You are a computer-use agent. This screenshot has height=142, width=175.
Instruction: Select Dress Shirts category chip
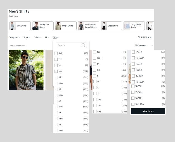[111, 26]
